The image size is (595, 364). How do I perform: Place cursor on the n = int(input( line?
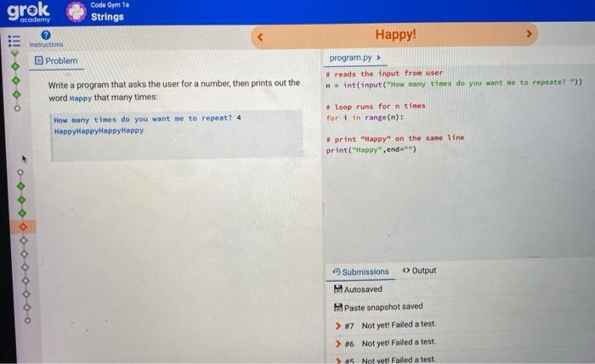[x=454, y=84]
